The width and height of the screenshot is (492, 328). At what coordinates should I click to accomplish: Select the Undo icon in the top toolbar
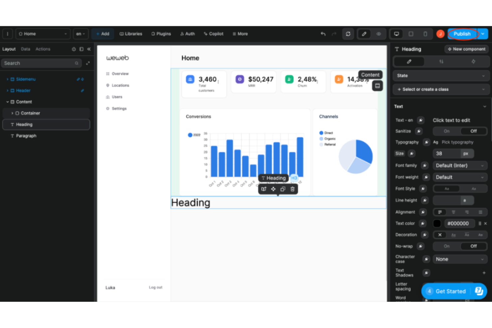tap(322, 34)
